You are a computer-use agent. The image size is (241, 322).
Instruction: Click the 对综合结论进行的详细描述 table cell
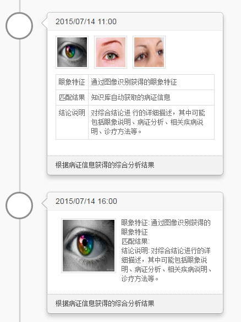coord(151,122)
